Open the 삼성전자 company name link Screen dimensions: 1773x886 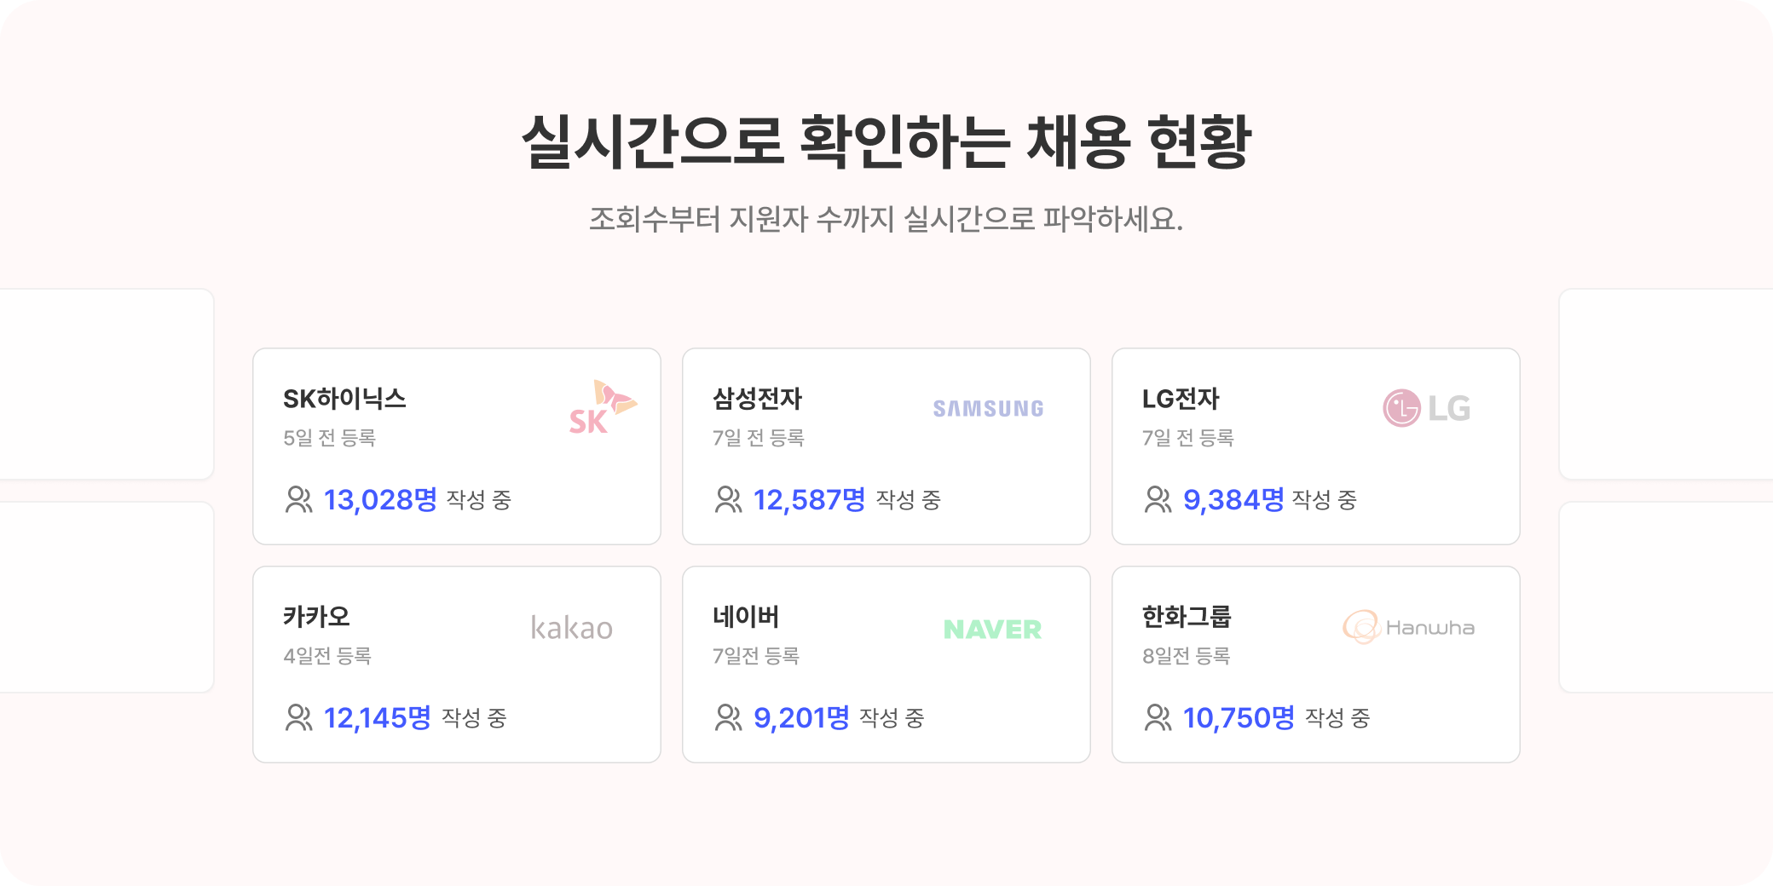tap(757, 399)
